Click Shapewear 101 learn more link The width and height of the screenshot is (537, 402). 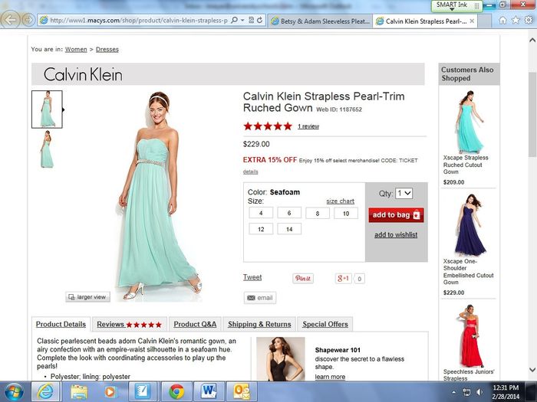click(330, 377)
